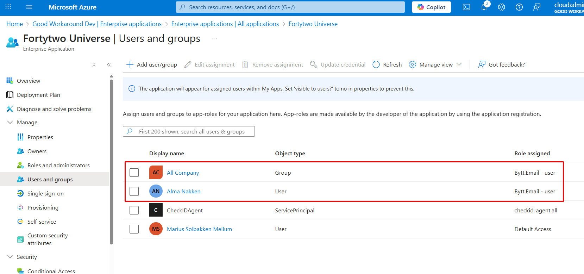Click Add user/group

click(x=152, y=64)
